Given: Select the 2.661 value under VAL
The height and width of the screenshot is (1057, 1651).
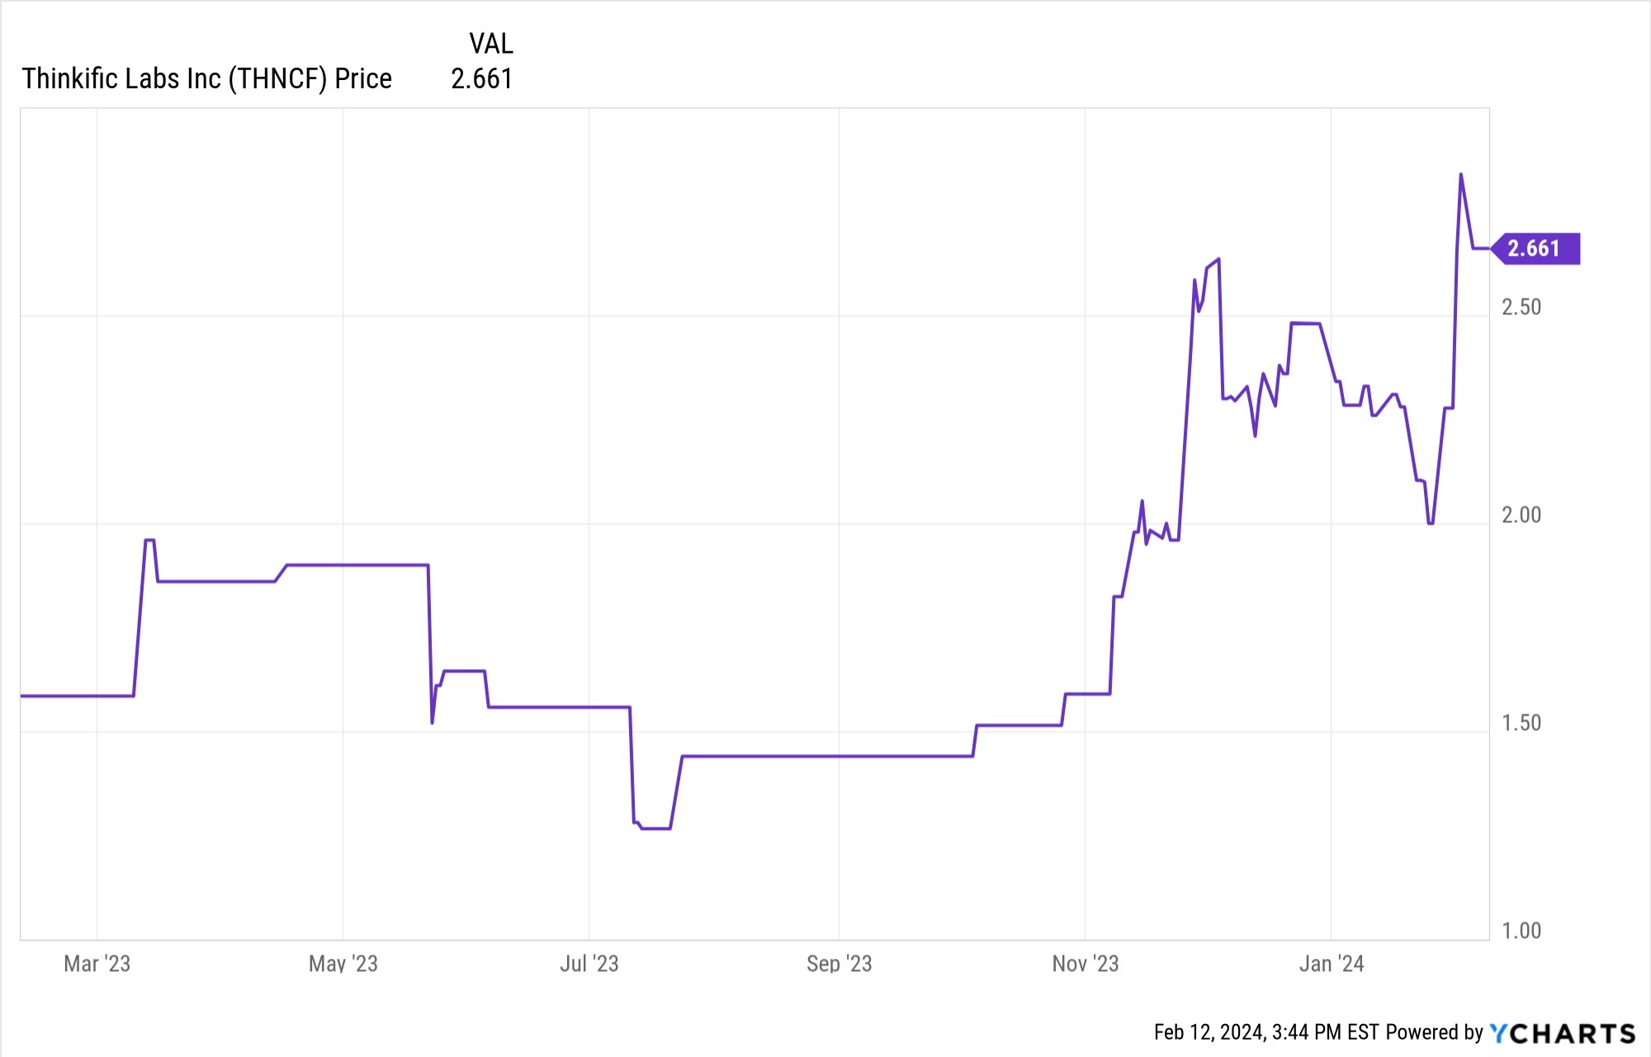Looking at the screenshot, I should tap(482, 78).
